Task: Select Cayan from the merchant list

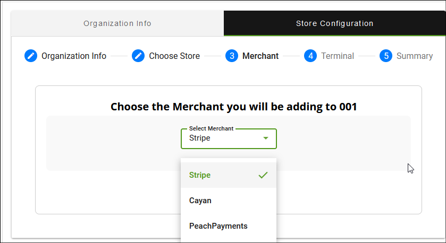Action: pyautogui.click(x=200, y=201)
